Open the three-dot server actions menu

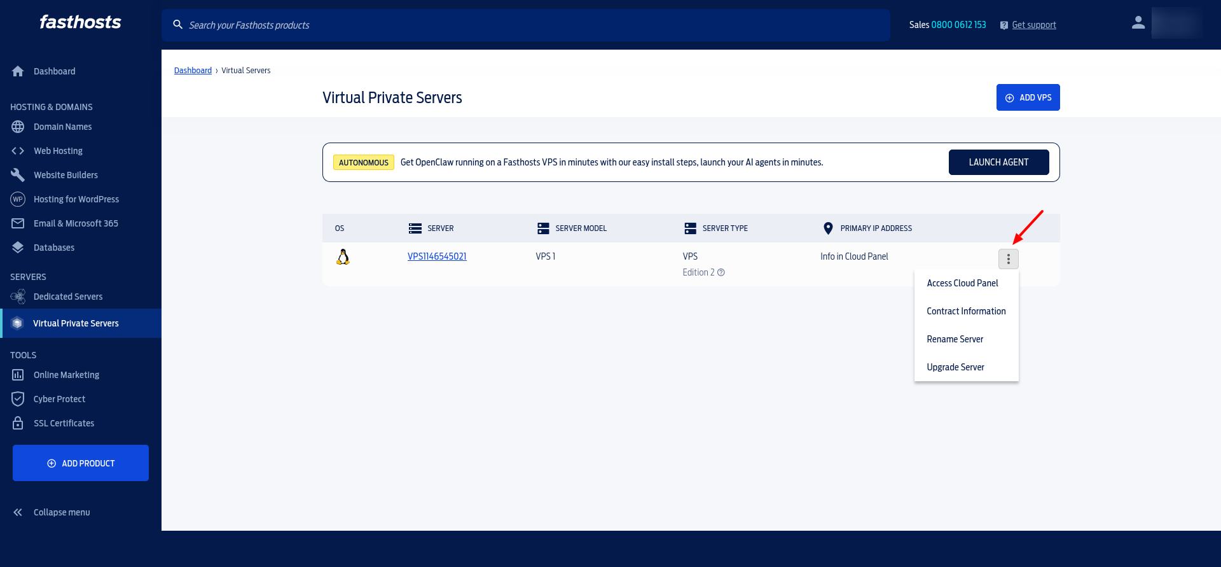click(x=1009, y=259)
